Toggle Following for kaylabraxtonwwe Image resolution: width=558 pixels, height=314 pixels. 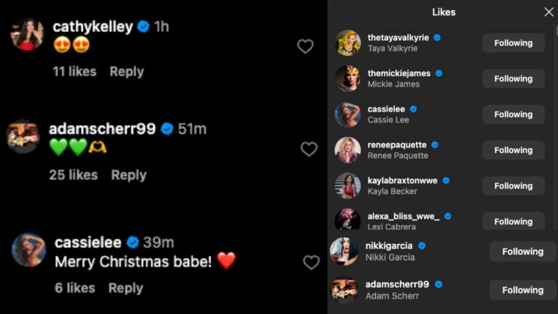[x=513, y=186]
